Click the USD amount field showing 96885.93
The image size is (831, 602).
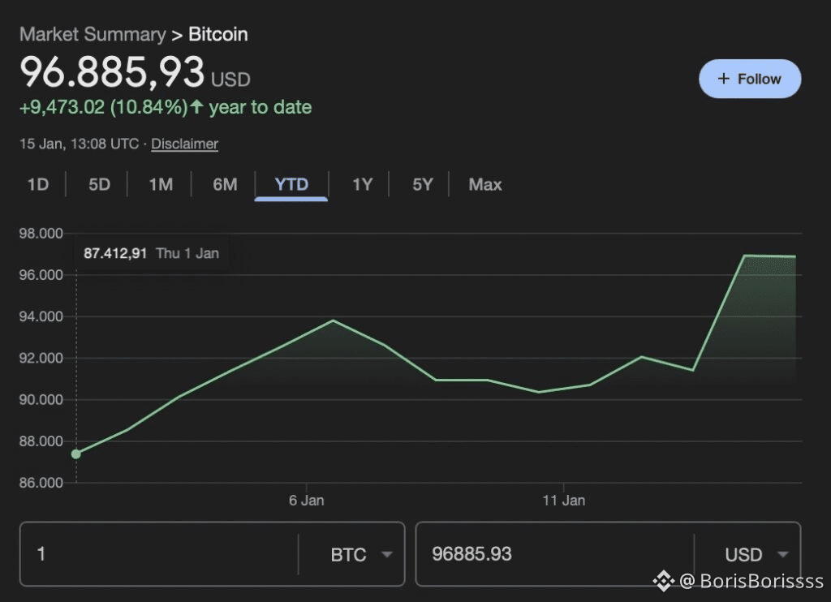[x=553, y=554]
